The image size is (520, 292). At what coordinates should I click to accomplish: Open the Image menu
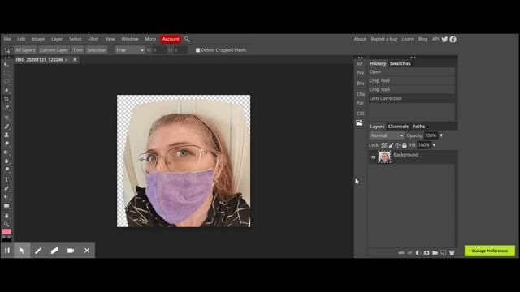[38, 39]
